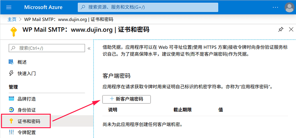Click the 品牌打造 branding icon
Image resolution: width=296 pixels, height=138 pixels.
[11, 99]
